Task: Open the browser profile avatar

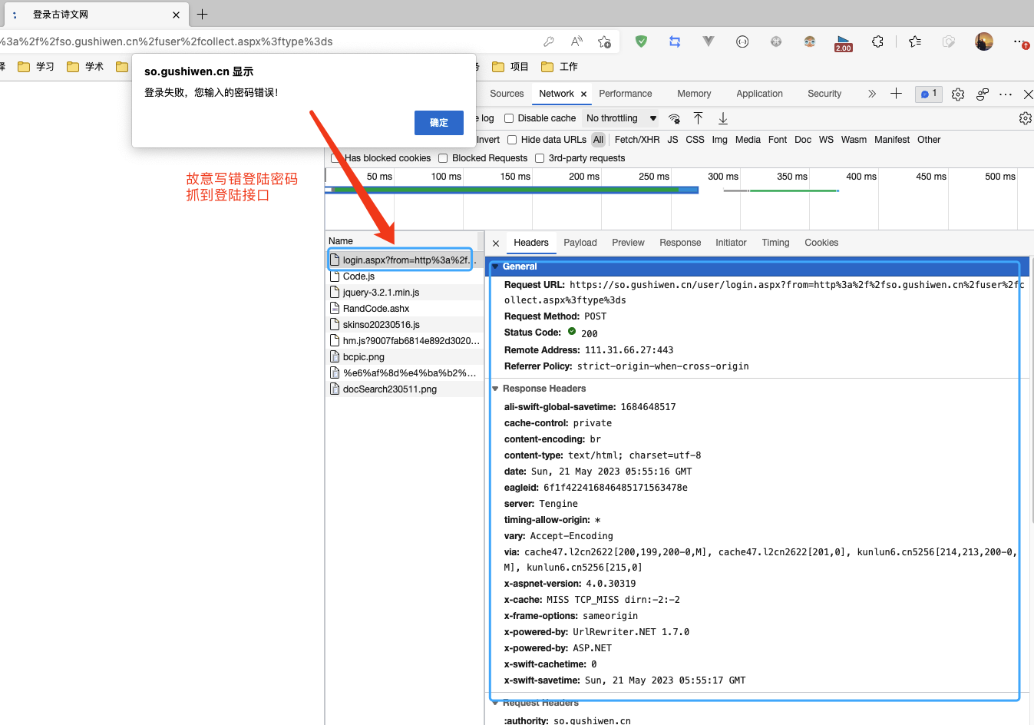Action: 984,41
